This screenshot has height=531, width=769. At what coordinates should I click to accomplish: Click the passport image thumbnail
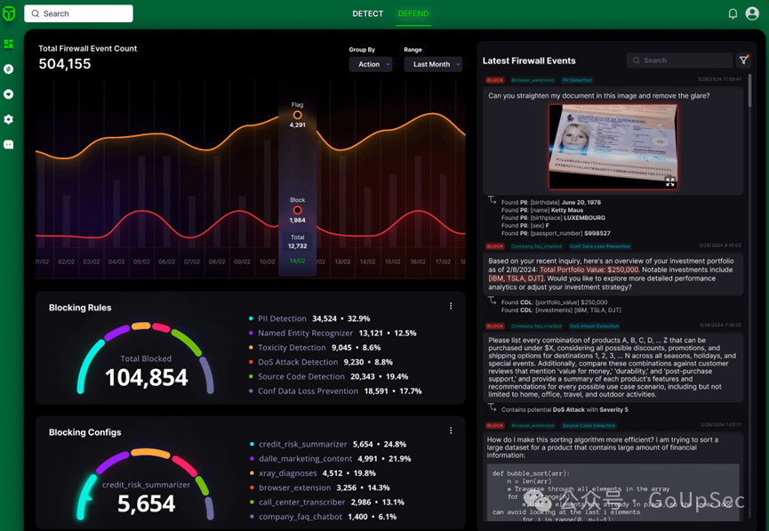(x=613, y=146)
